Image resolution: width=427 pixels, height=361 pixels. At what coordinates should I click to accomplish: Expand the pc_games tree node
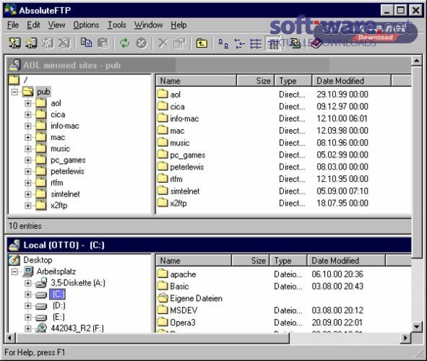(27, 160)
